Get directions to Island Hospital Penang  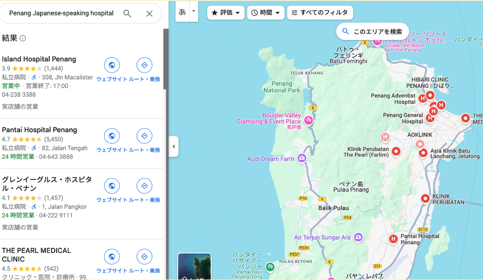[144, 65]
